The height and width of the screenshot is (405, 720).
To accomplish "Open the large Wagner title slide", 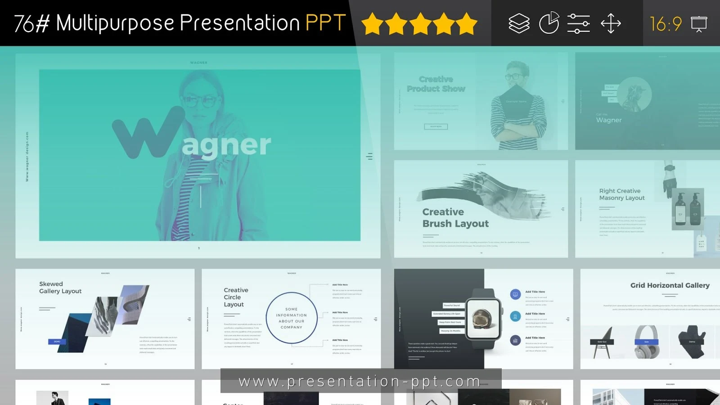I will click(198, 156).
